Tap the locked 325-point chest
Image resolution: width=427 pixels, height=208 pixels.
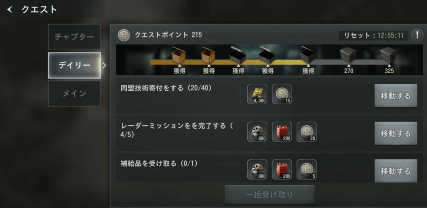[x=389, y=55]
